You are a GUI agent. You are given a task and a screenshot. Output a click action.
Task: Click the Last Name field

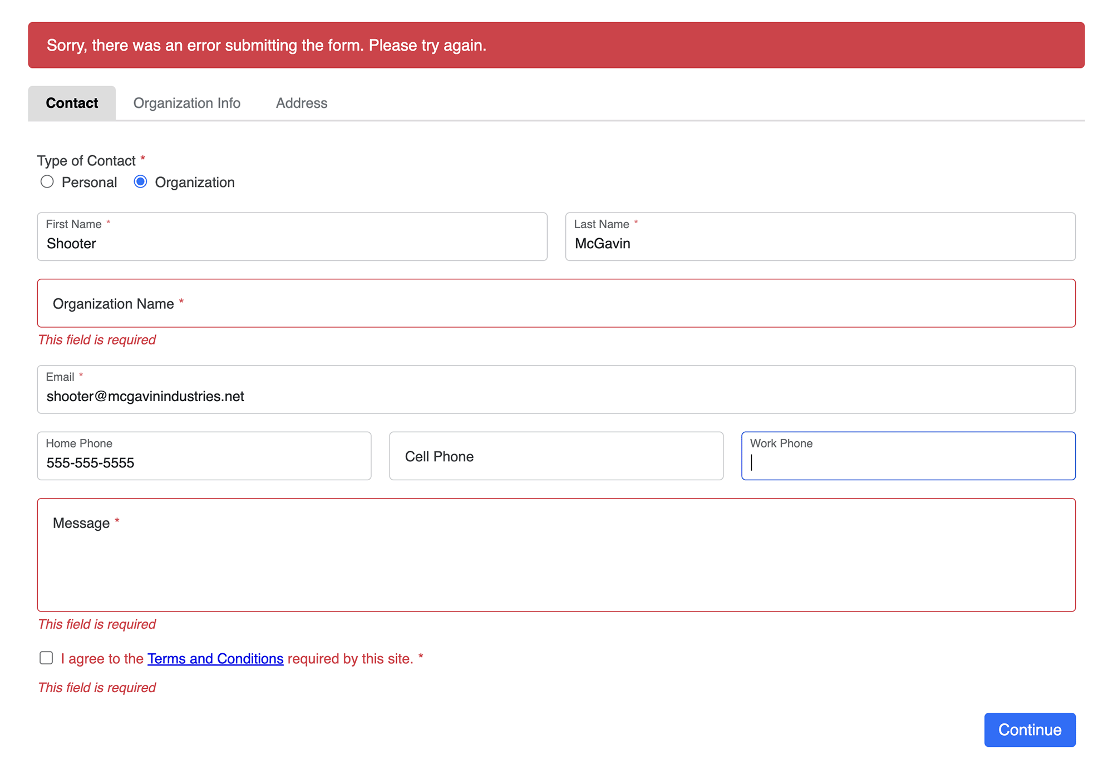click(820, 243)
